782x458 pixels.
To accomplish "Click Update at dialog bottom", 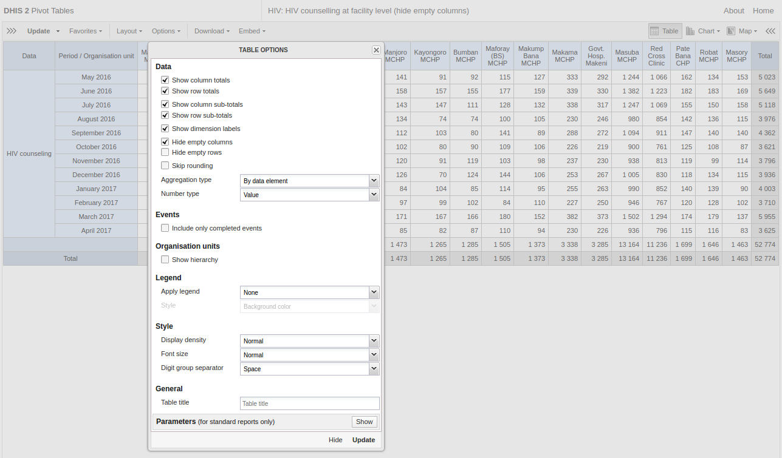I will coord(363,440).
